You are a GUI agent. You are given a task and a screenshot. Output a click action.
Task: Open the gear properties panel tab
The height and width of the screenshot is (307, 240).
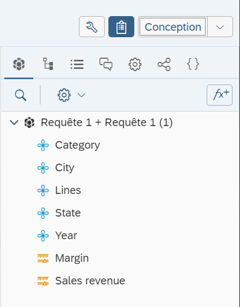pos(135,64)
